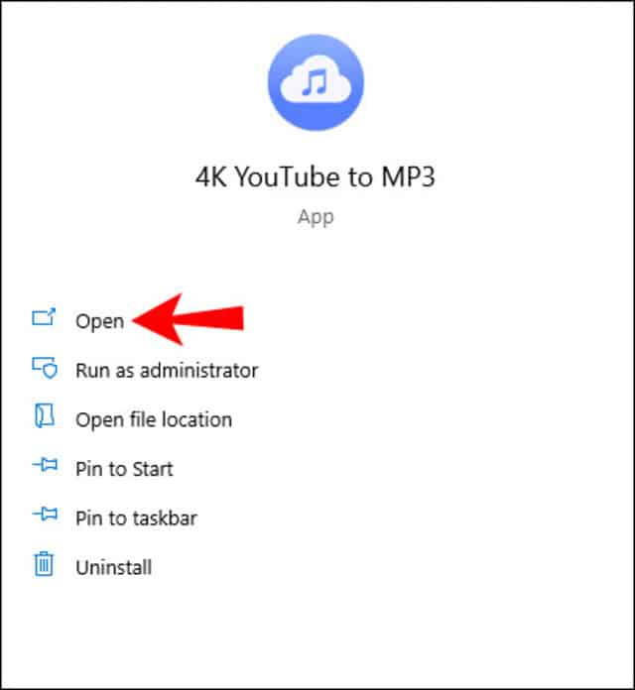Click the Open icon with arrow
Viewport: 635px width, 690px height.
point(44,317)
